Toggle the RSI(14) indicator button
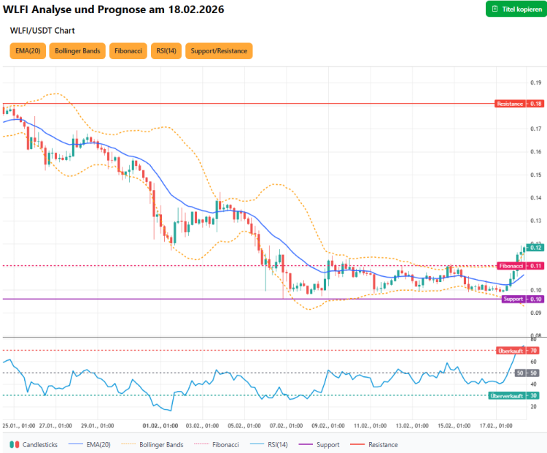Viewport: 547px width, 453px height. tap(166, 51)
